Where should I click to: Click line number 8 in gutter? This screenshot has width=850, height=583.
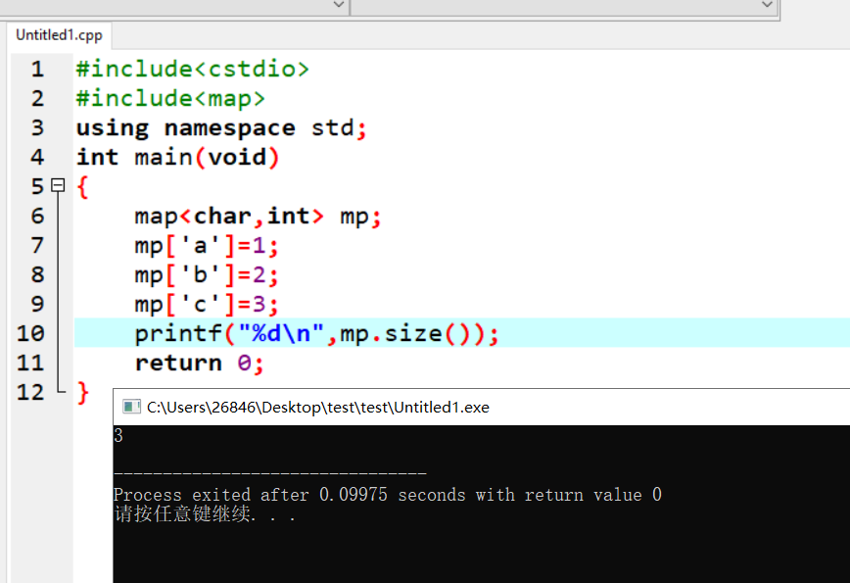(37, 274)
